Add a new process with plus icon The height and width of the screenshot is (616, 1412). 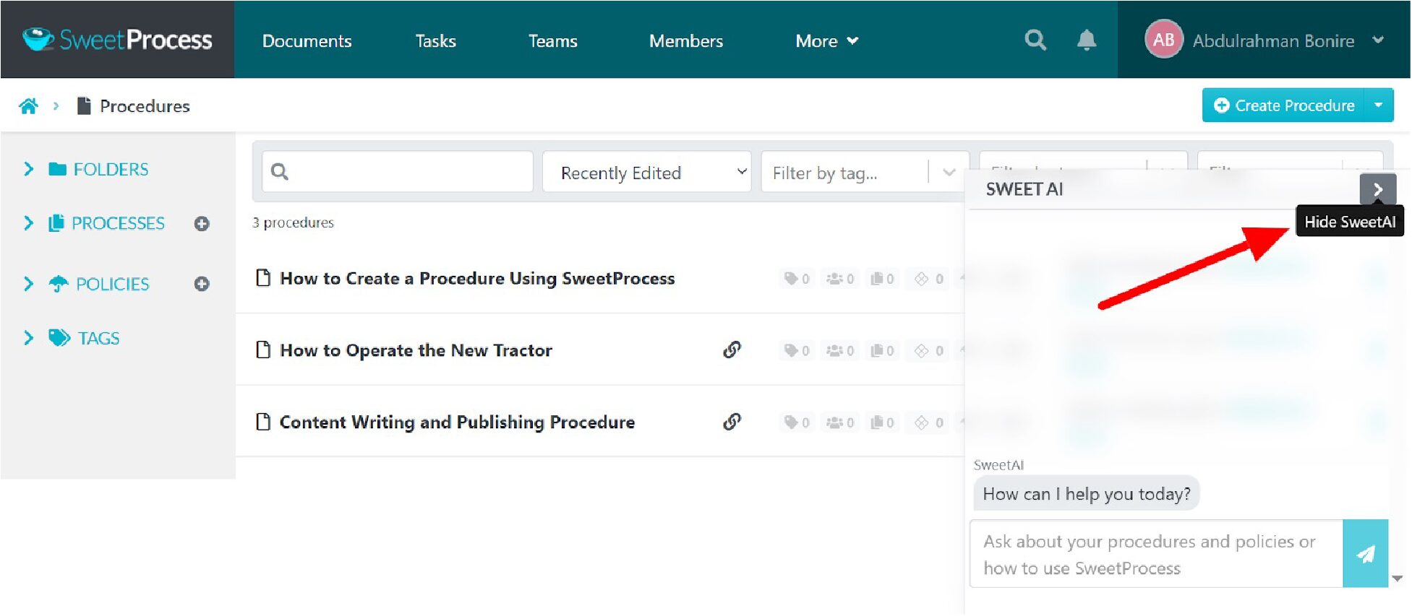coord(202,224)
